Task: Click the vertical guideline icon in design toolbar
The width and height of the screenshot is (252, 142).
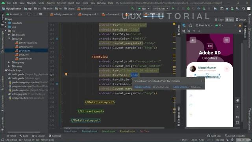Action: (199, 31)
